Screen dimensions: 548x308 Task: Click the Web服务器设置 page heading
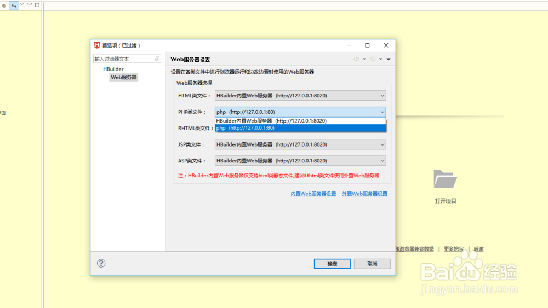pyautogui.click(x=190, y=59)
